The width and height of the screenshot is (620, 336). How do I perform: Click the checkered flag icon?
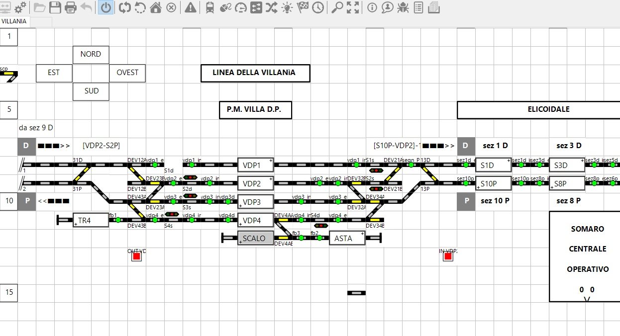(303, 7)
